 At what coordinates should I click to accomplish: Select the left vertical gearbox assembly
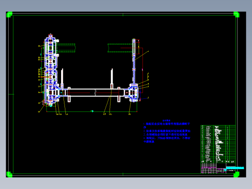tap(51, 70)
